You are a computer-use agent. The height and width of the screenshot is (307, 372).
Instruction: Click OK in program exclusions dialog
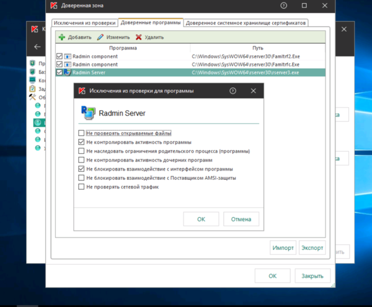click(201, 219)
